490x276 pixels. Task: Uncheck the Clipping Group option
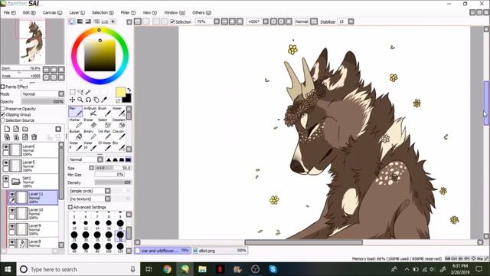click(x=3, y=114)
